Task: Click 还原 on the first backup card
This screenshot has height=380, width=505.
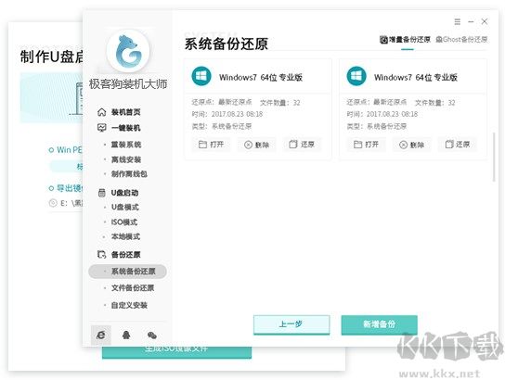Action: [302, 145]
